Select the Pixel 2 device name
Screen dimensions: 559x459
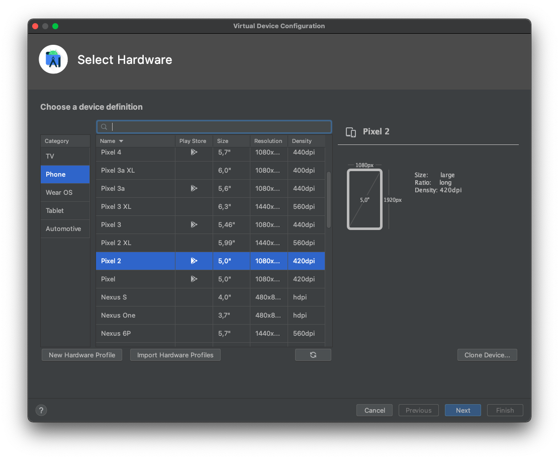click(x=111, y=261)
